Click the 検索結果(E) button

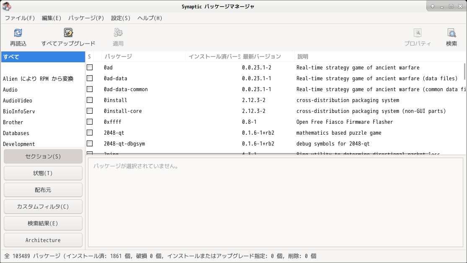[43, 223]
